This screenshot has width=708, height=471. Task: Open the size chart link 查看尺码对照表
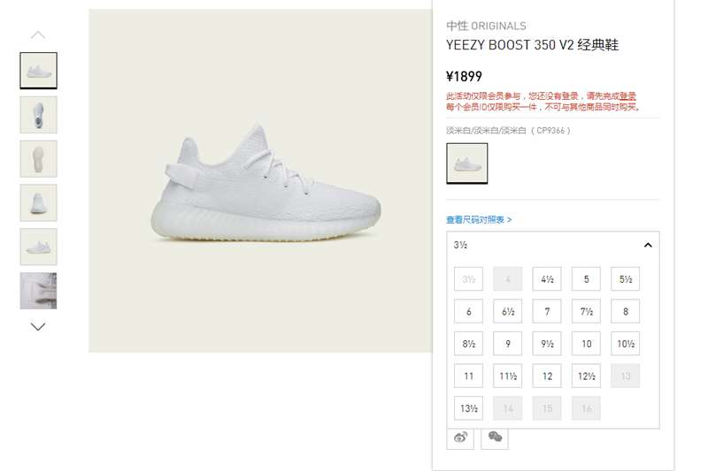click(x=479, y=220)
